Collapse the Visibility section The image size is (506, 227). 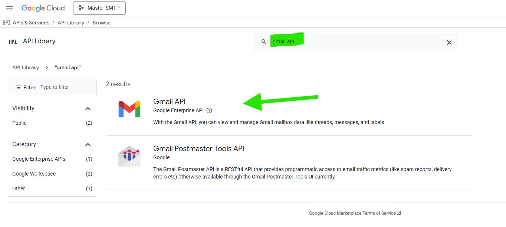click(88, 109)
